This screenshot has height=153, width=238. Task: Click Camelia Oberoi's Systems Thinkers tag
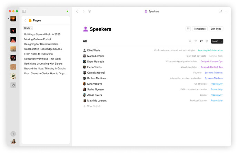[x=214, y=73]
